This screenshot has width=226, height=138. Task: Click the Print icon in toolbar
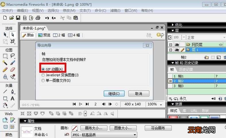(38, 18)
